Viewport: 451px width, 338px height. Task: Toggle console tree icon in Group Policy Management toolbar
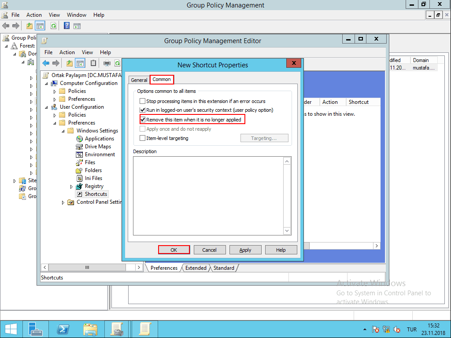(40, 26)
